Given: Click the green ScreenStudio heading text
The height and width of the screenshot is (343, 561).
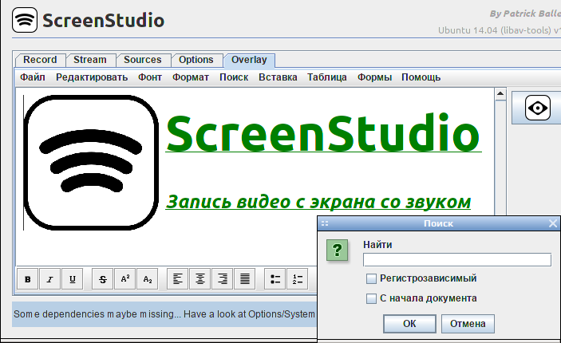Looking at the screenshot, I should click(324, 134).
